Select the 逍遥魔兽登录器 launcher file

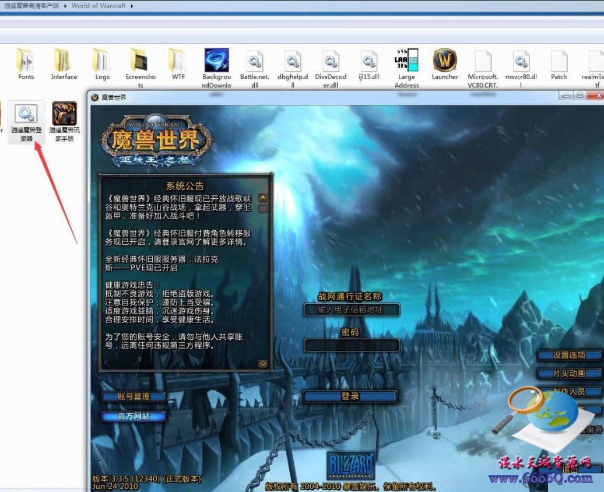click(26, 122)
